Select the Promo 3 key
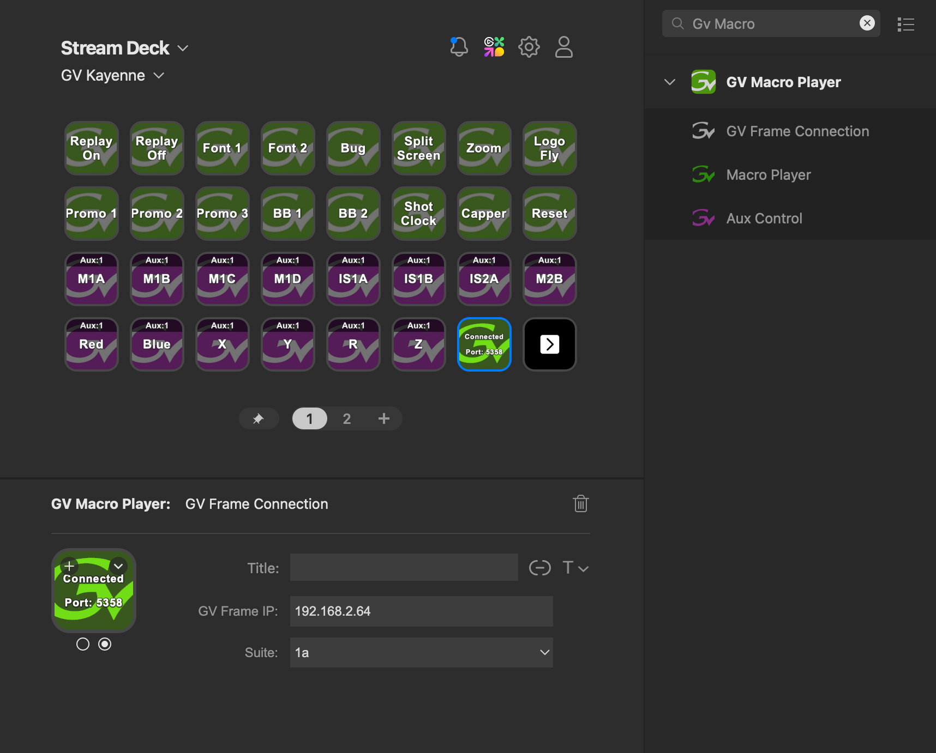Screen dimensions: 936x753 click(223, 214)
